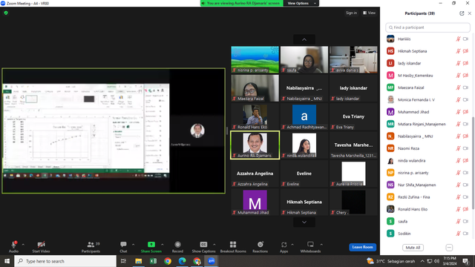Open the View Options dropdown
Screen dimensions: 475x267
click(x=301, y=3)
